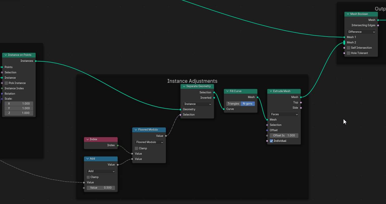Image resolution: width=386 pixels, height=204 pixels.
Task: Enable Hole Tolerant checkbox
Action: (349, 53)
